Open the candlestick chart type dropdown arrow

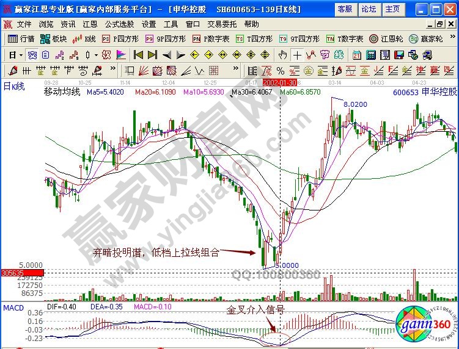click(x=97, y=54)
